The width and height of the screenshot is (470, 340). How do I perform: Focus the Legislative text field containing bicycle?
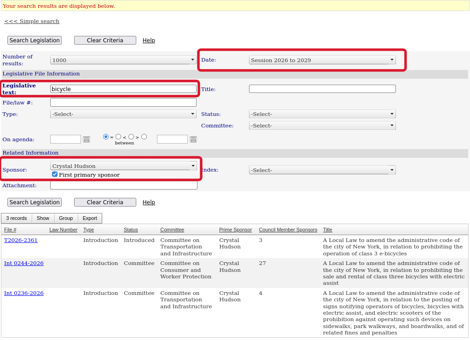click(x=123, y=89)
